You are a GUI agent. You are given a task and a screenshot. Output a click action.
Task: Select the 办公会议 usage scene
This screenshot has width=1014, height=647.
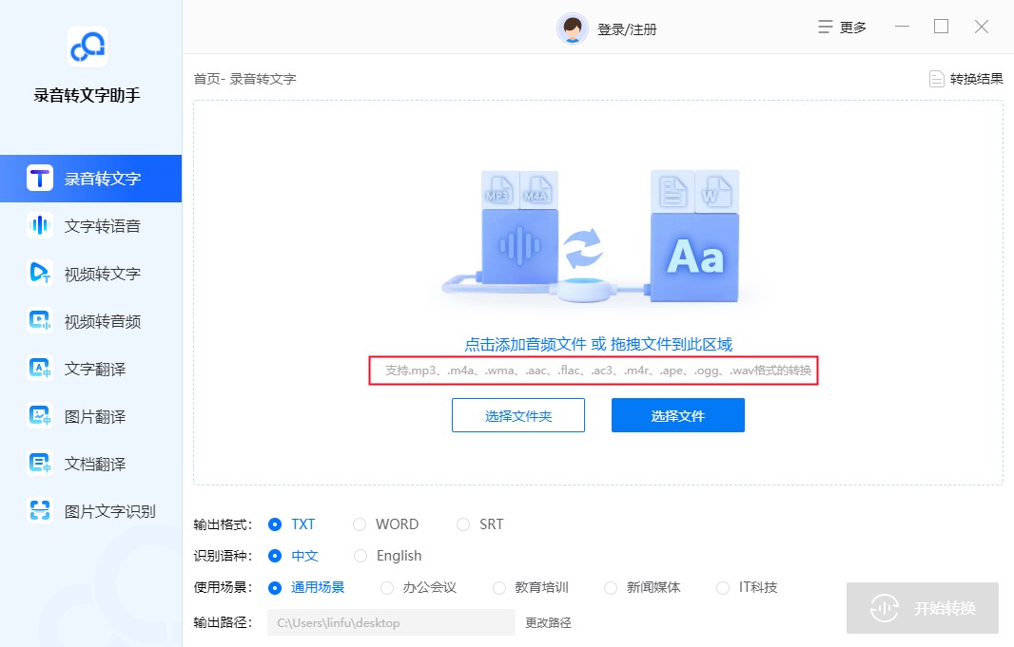(x=419, y=587)
